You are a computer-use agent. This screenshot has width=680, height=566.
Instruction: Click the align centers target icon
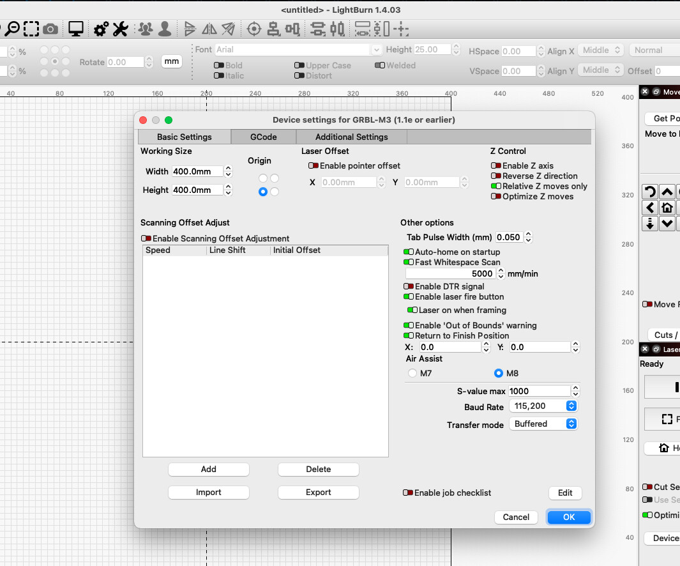[253, 29]
